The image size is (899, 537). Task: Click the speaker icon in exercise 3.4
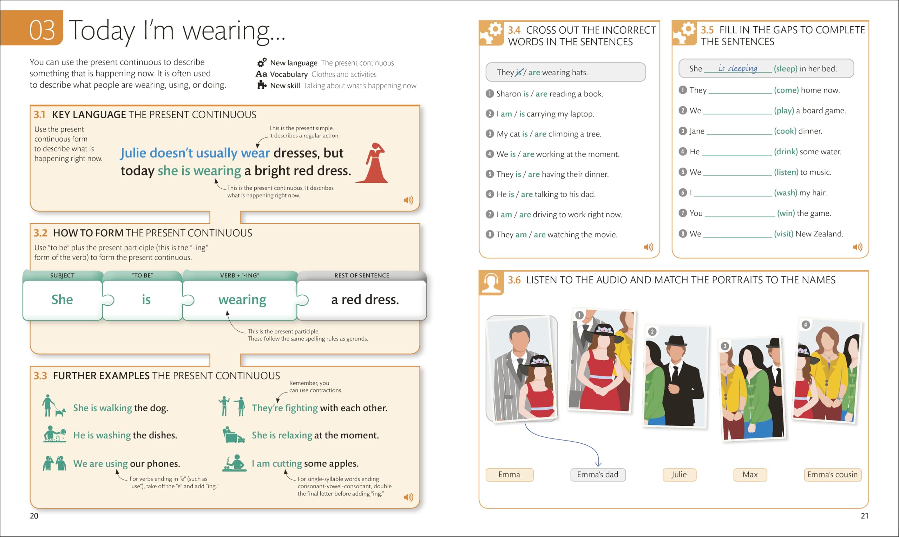pyautogui.click(x=648, y=247)
